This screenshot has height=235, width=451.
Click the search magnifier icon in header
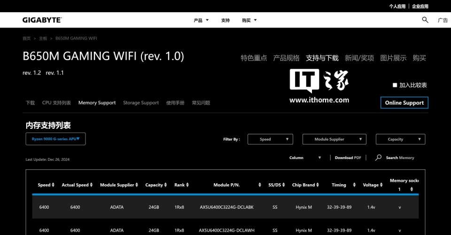425,20
